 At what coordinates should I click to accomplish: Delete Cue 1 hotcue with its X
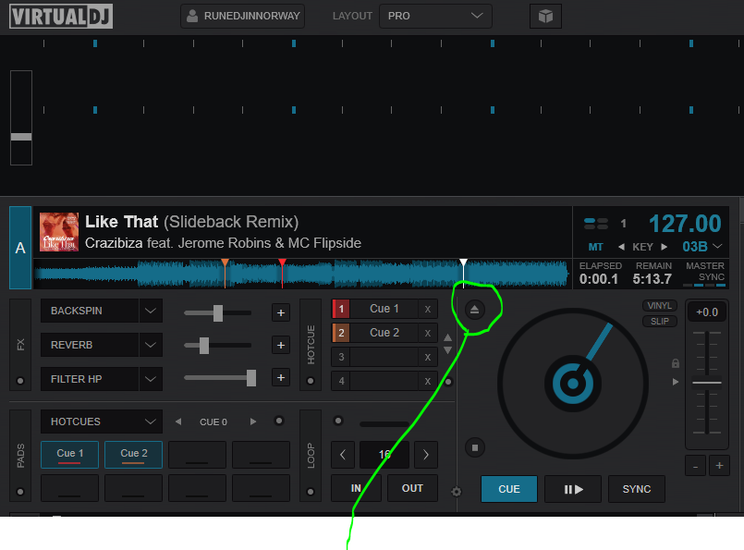point(428,309)
